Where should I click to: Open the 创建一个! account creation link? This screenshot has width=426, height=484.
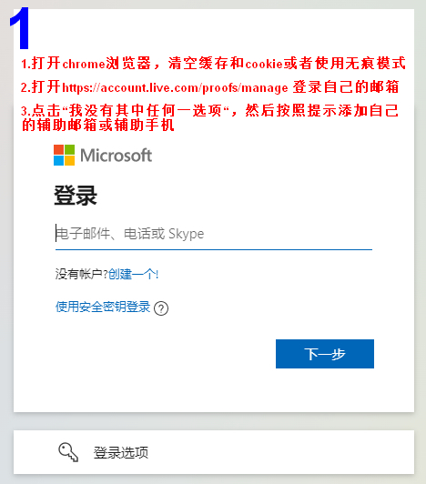coord(133,274)
